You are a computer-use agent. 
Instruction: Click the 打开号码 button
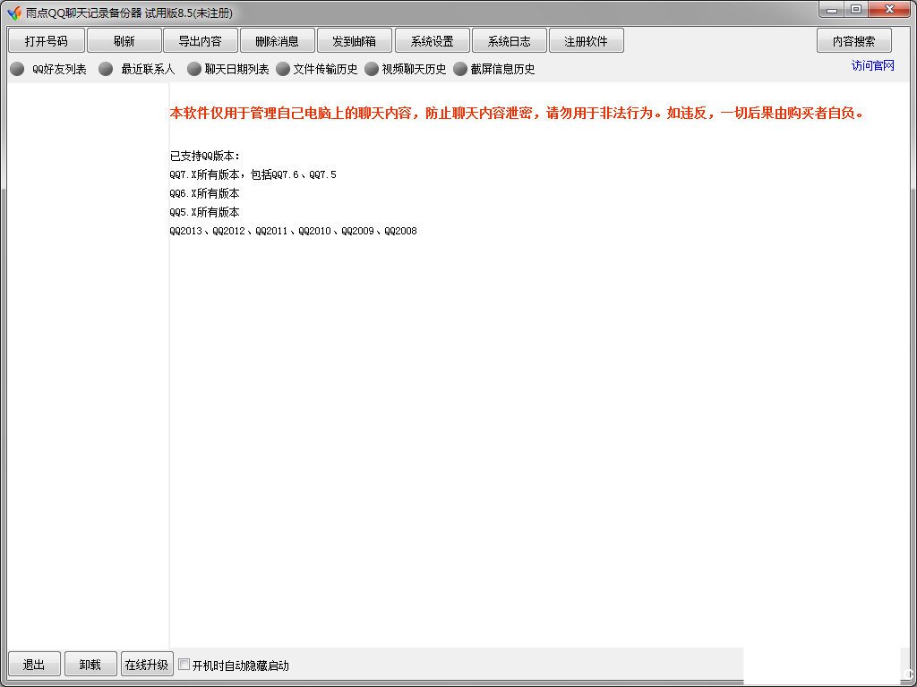click(x=47, y=41)
